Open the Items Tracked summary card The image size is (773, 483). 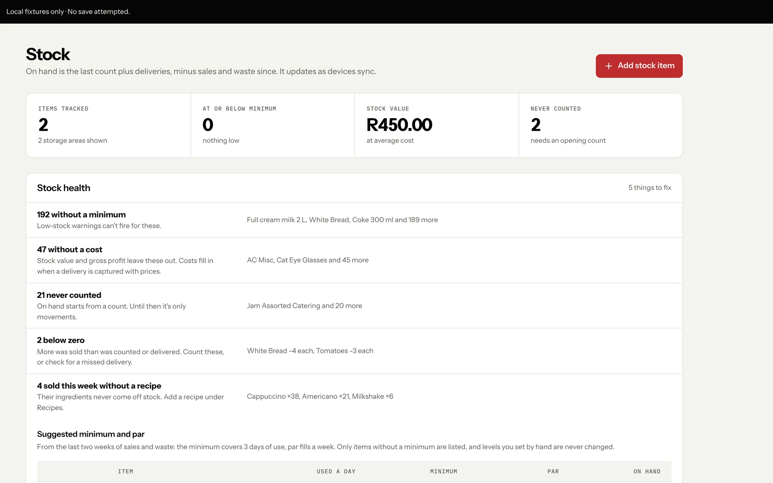point(108,125)
